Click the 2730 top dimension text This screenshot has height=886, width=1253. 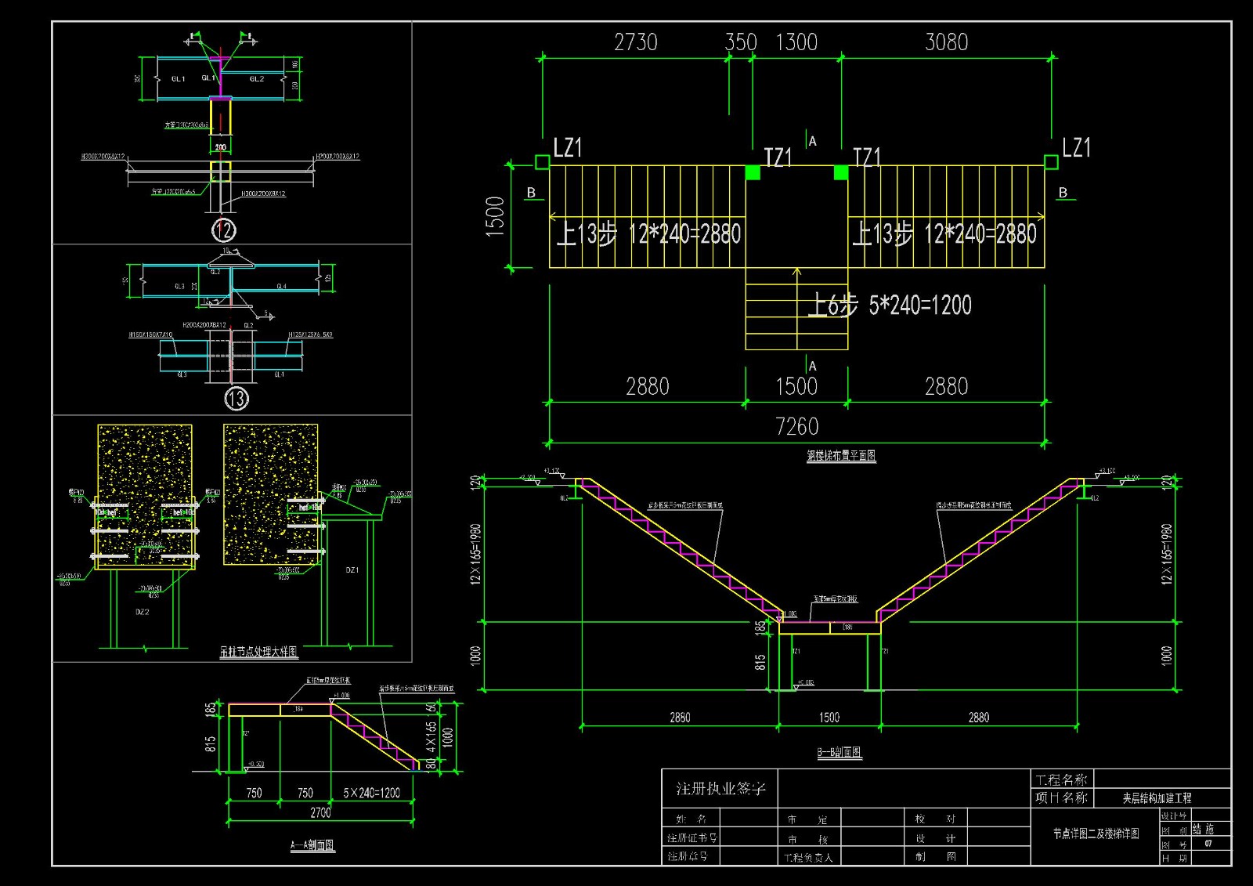635,42
